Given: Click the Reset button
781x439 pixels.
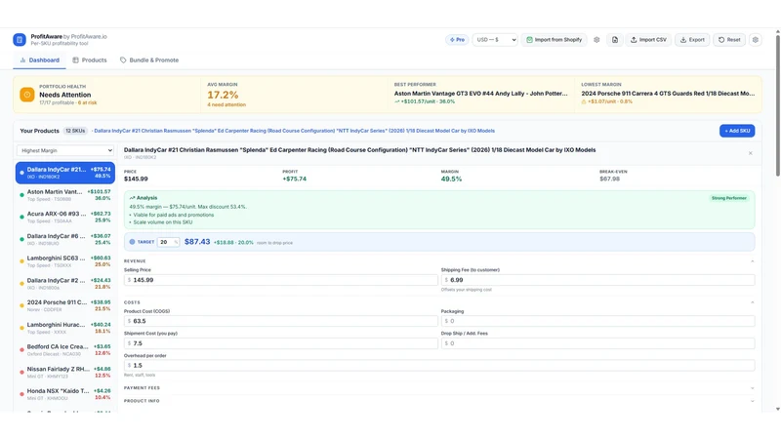Looking at the screenshot, I should (x=729, y=40).
